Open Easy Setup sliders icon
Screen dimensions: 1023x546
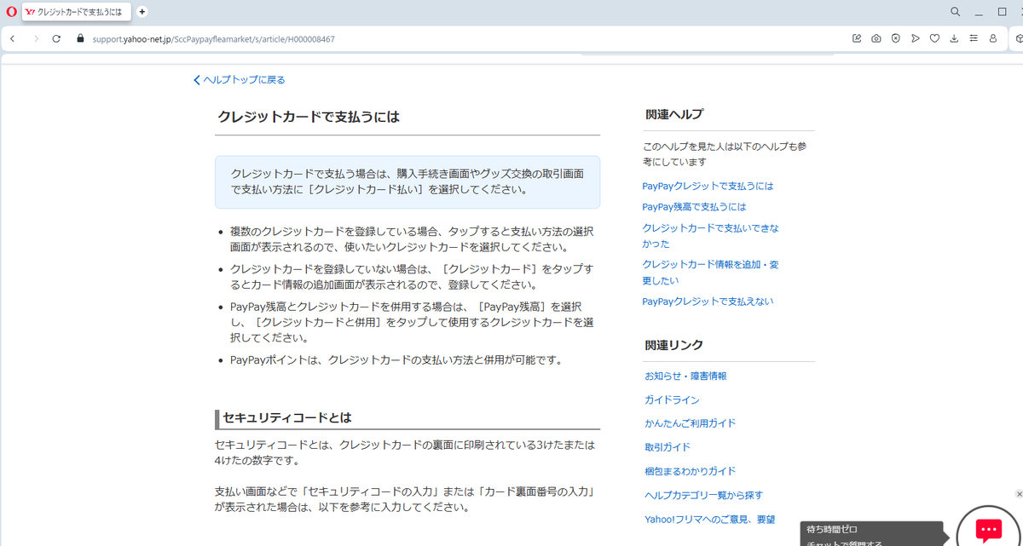[974, 38]
